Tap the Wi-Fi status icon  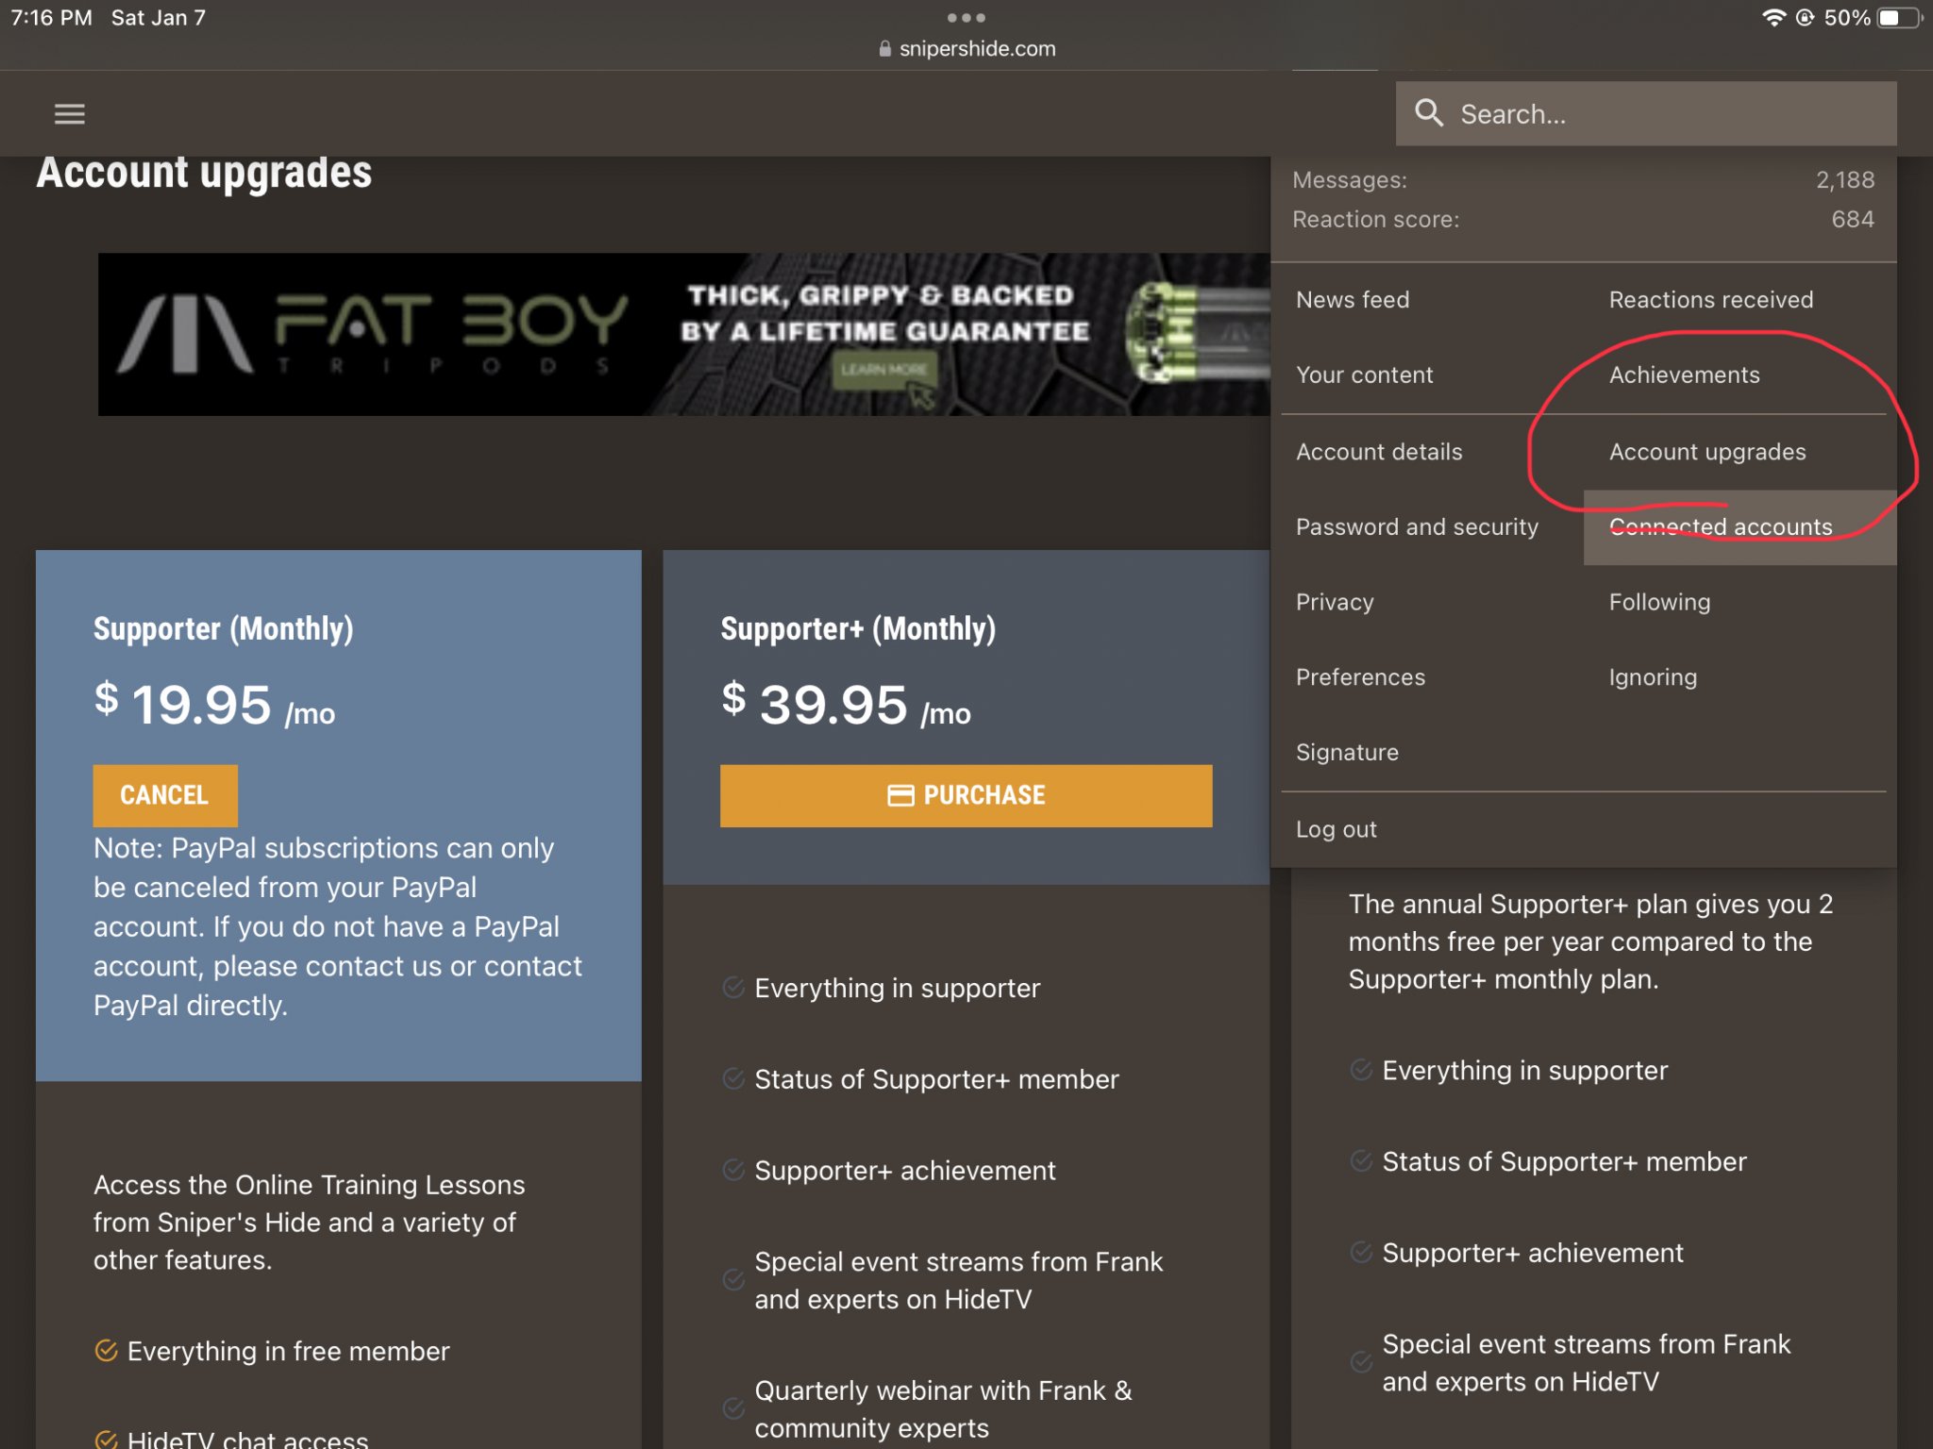coord(1773,18)
